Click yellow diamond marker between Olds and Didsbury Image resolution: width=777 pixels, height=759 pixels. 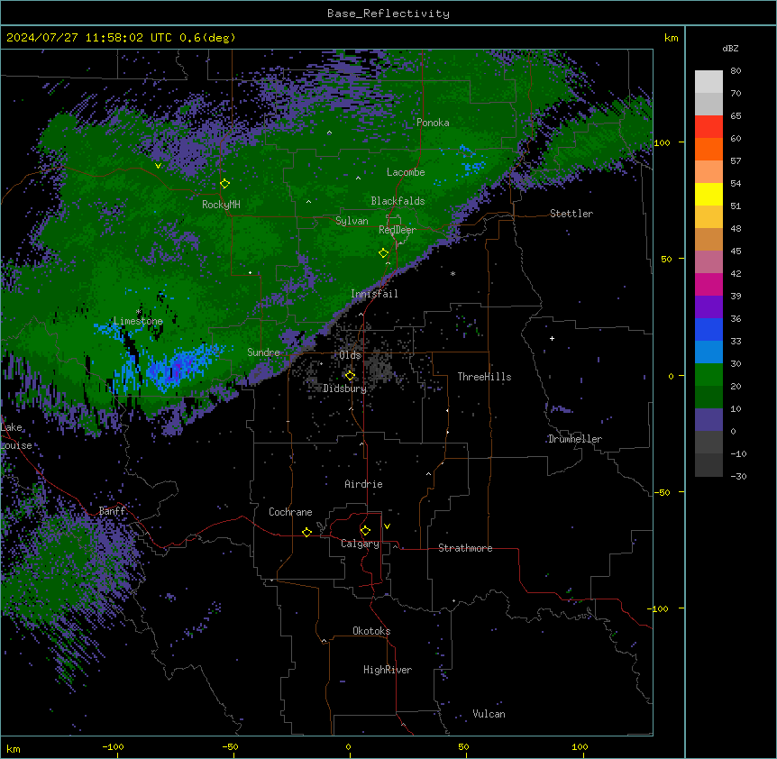tap(350, 376)
